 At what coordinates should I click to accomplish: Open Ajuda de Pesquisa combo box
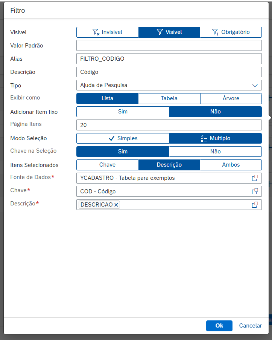click(169, 86)
